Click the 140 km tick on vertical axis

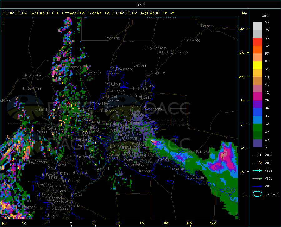click(x=241, y=29)
